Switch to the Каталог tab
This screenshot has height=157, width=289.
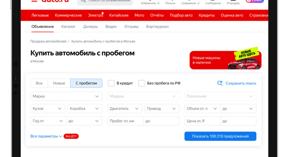pyautogui.click(x=68, y=27)
